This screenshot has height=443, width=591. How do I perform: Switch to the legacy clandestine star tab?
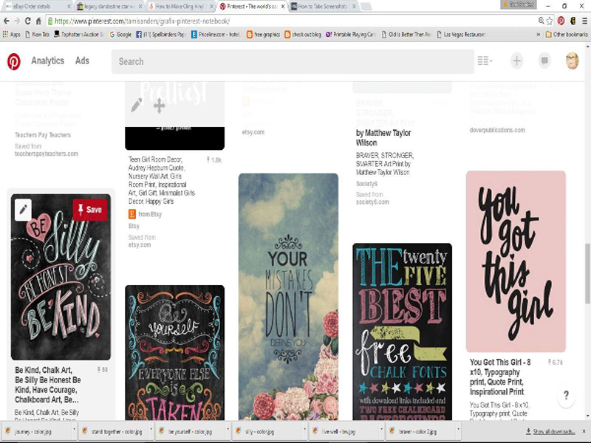[x=109, y=7]
